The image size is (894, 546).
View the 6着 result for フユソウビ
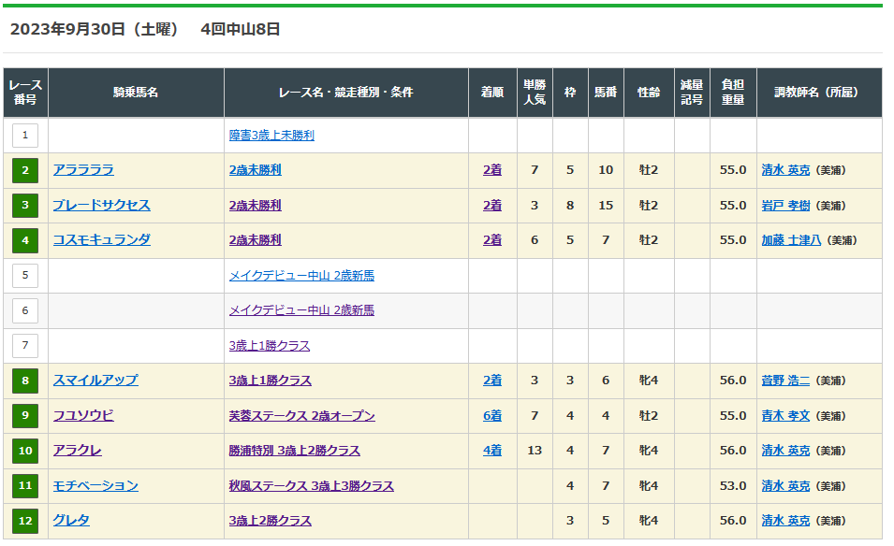492,416
